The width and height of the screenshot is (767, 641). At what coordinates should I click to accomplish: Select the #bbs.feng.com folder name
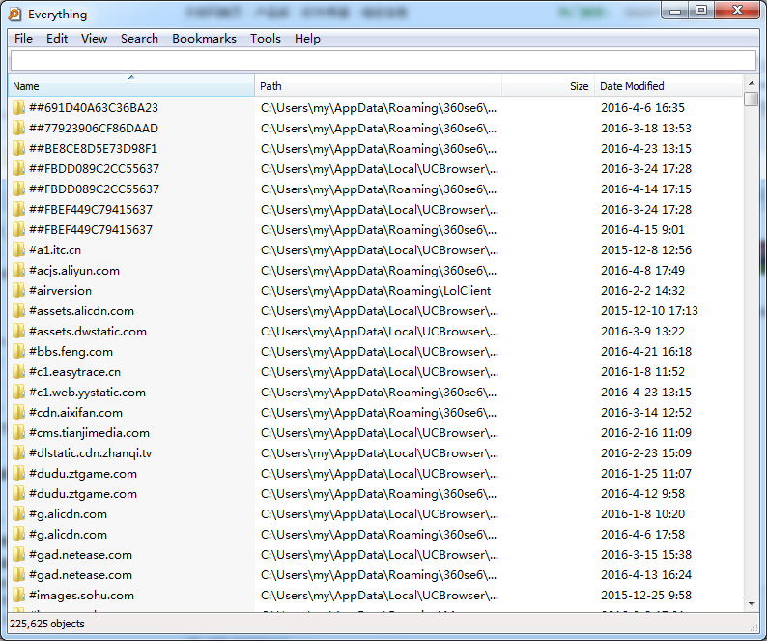tap(71, 352)
